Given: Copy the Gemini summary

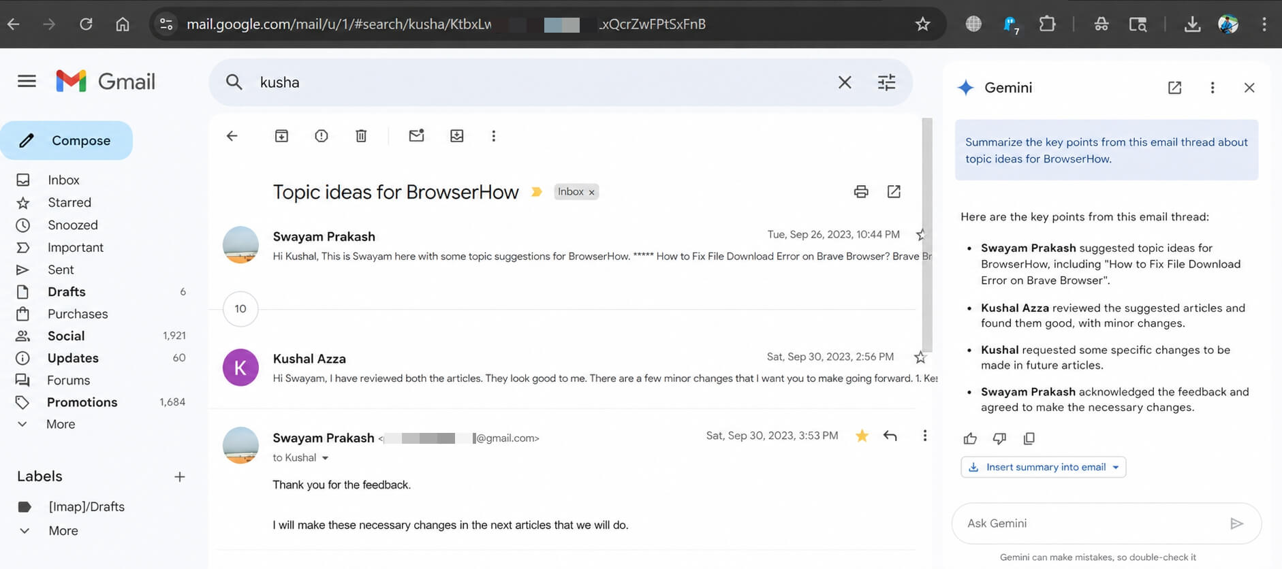Looking at the screenshot, I should pos(1029,438).
